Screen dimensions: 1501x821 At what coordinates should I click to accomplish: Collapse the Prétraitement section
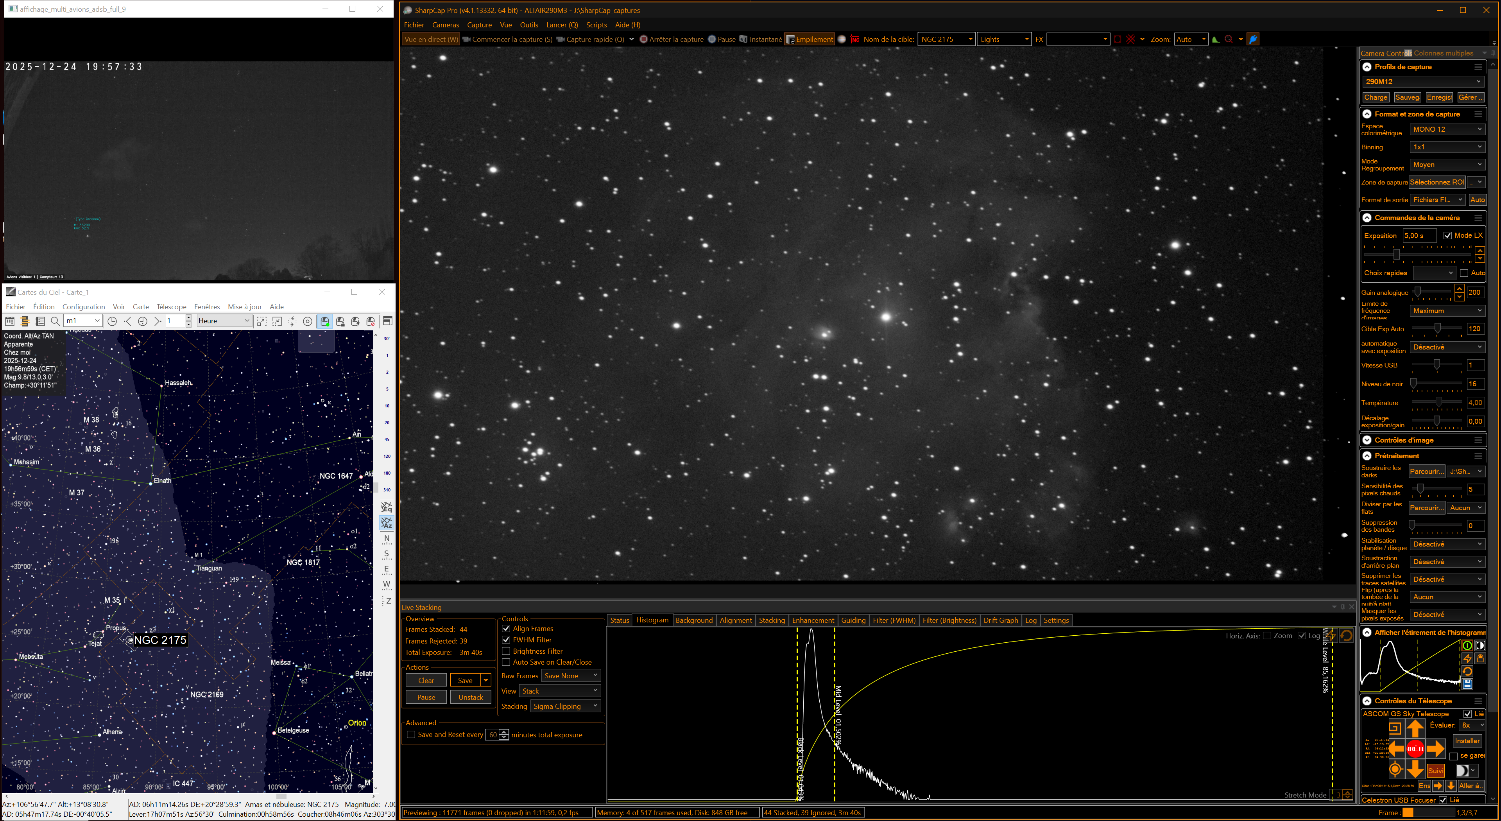click(x=1367, y=456)
